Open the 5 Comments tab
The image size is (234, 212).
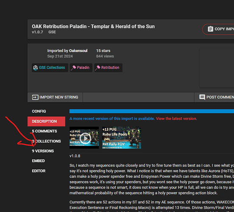tap(45, 131)
